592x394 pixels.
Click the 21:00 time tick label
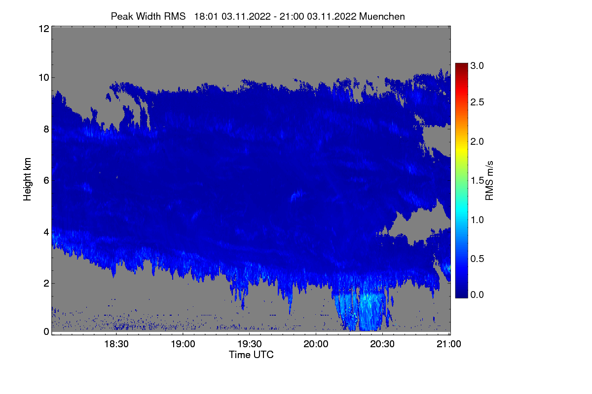pyautogui.click(x=449, y=344)
